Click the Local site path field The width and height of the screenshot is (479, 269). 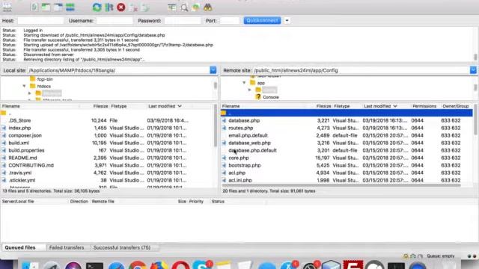tap(119, 70)
